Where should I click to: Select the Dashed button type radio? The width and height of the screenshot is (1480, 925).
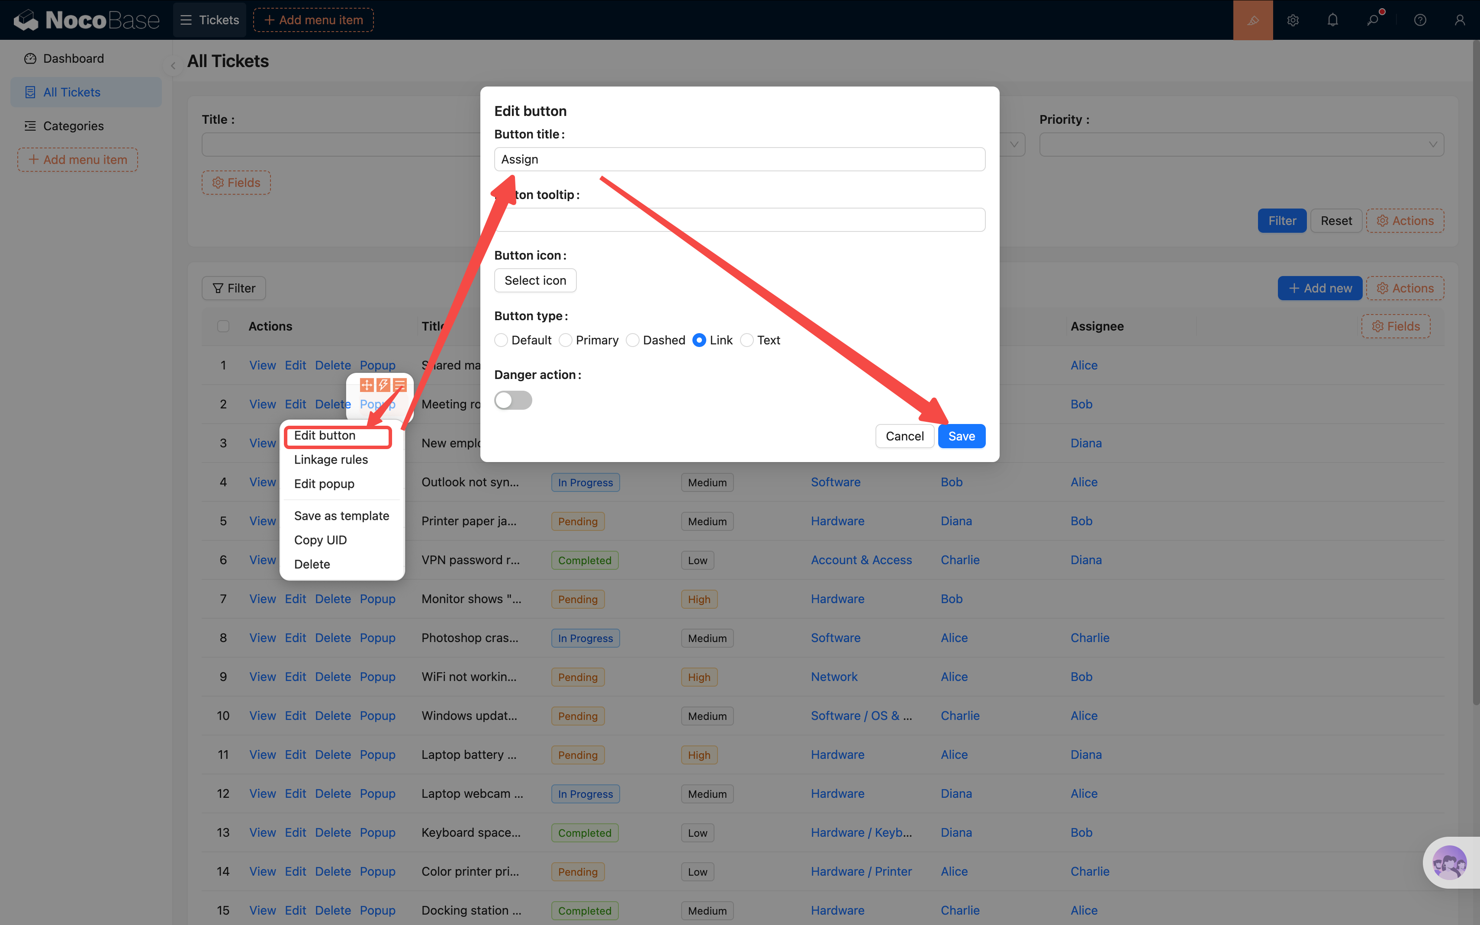coord(633,340)
